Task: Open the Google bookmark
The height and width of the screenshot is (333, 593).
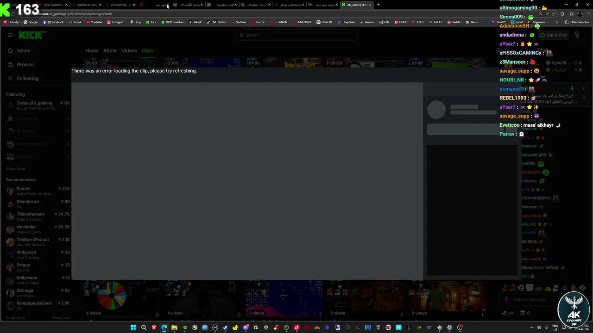Action: (31, 22)
